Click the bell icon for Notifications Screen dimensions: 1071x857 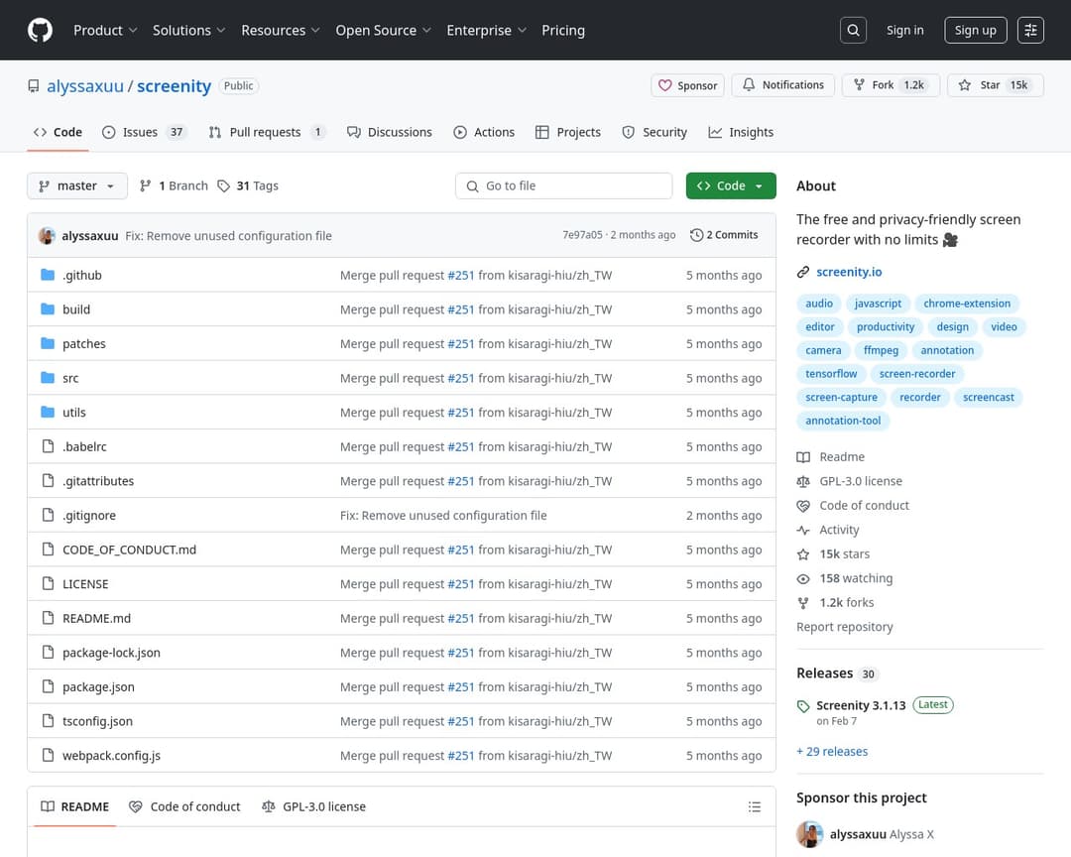[750, 84]
